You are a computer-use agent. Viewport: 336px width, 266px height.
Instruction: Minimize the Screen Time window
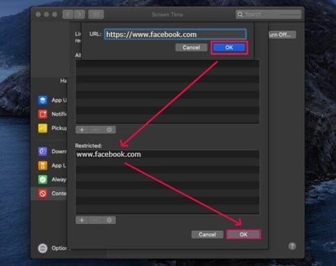pos(46,15)
